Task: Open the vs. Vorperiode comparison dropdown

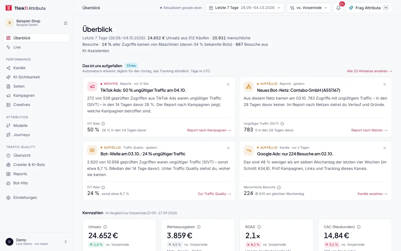Action: tap(309, 8)
